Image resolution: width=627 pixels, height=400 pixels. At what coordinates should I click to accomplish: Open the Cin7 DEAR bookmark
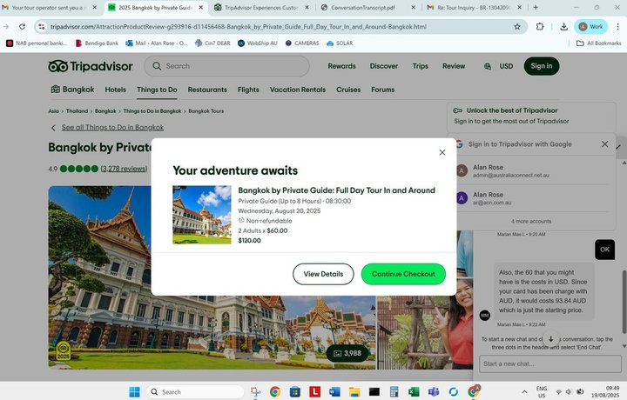[x=212, y=43]
